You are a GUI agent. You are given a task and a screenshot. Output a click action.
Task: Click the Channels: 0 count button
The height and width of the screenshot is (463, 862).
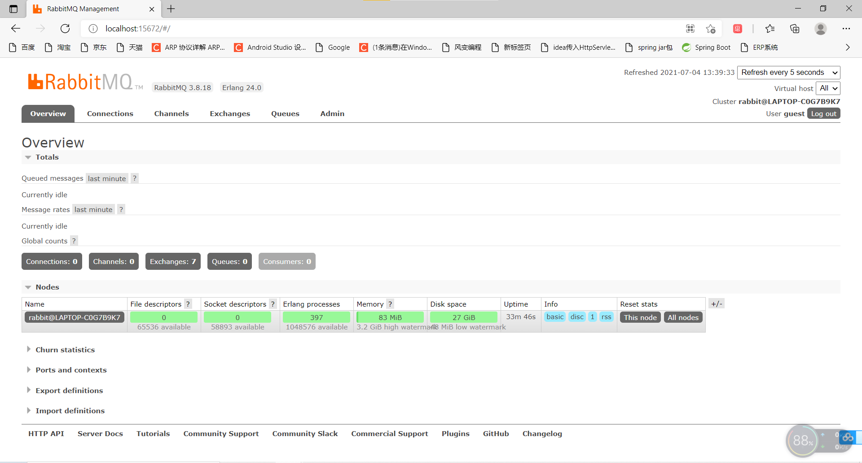[114, 261]
